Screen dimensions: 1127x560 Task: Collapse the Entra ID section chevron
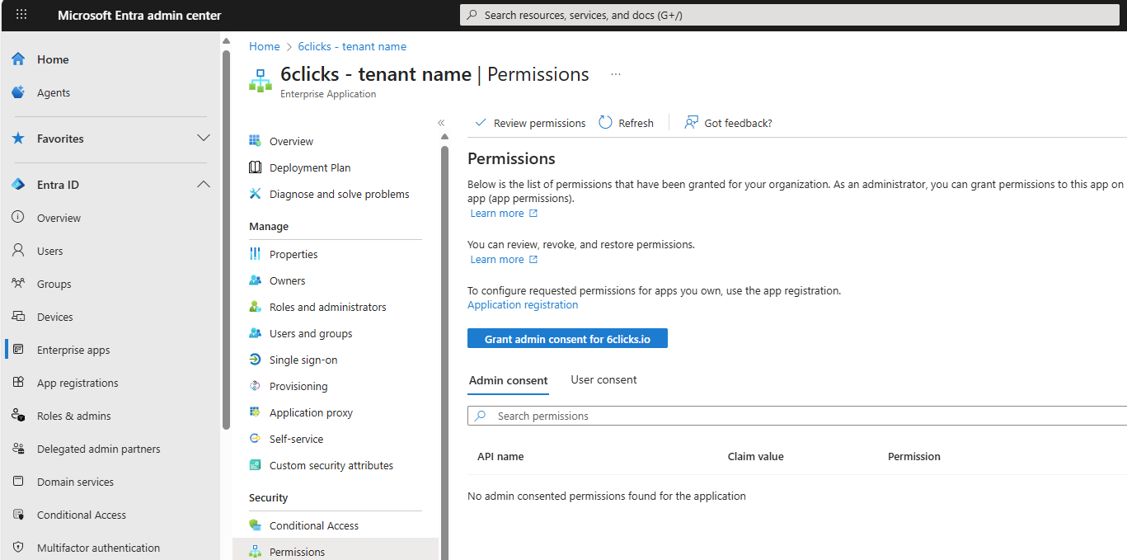coord(204,185)
